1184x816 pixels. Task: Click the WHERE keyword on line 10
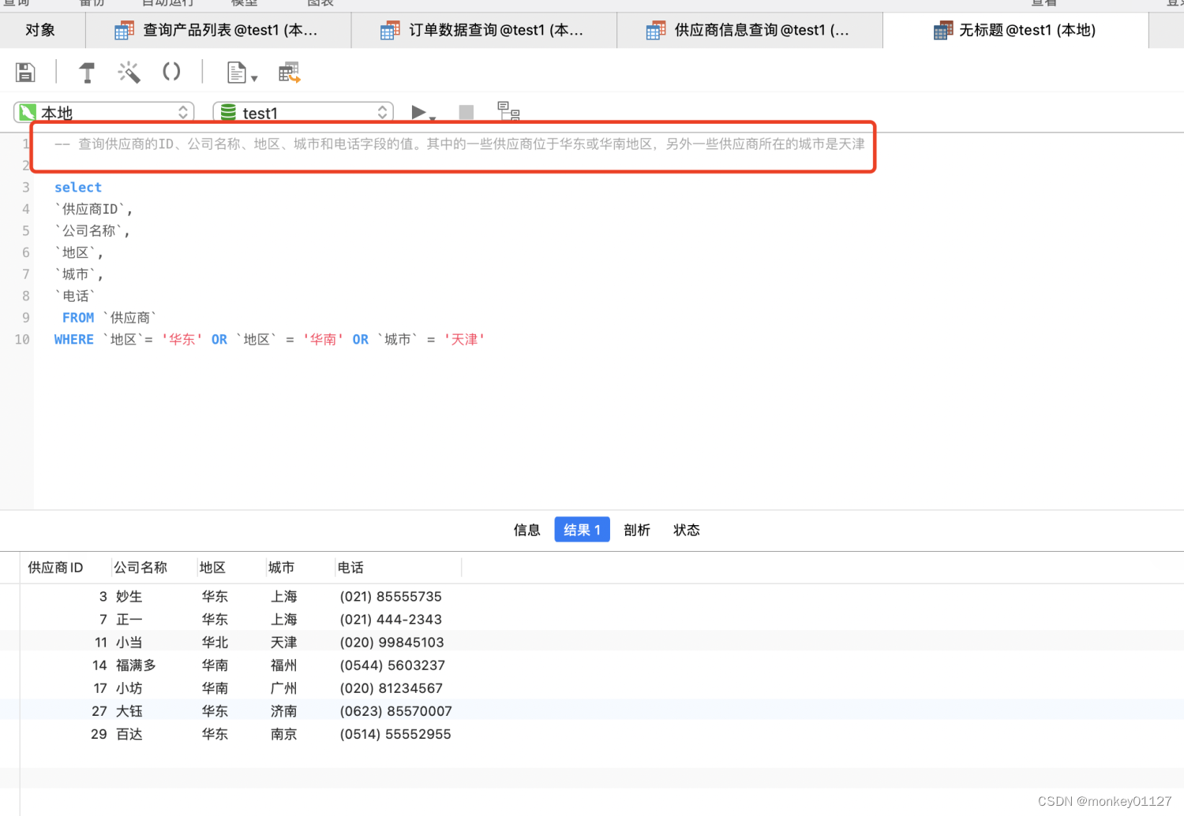74,340
